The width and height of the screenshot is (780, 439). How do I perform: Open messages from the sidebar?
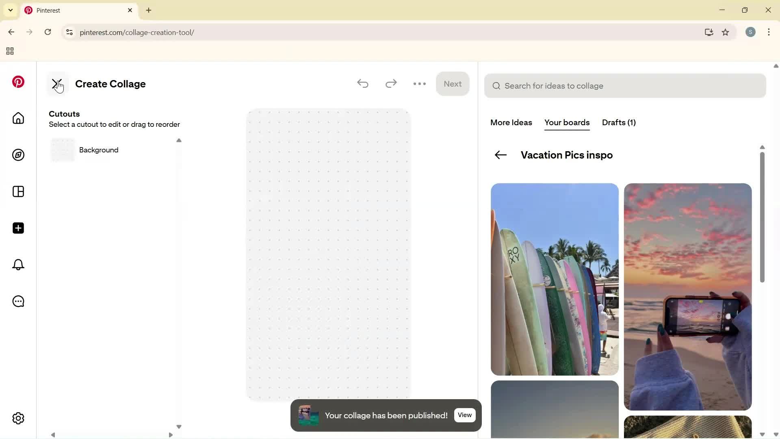pos(18,301)
